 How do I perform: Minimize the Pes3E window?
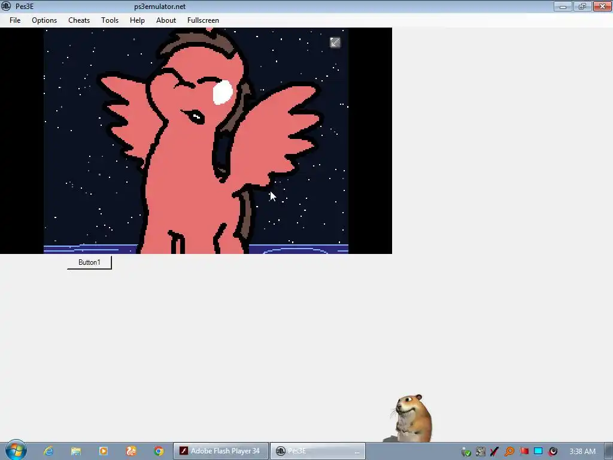tap(563, 6)
